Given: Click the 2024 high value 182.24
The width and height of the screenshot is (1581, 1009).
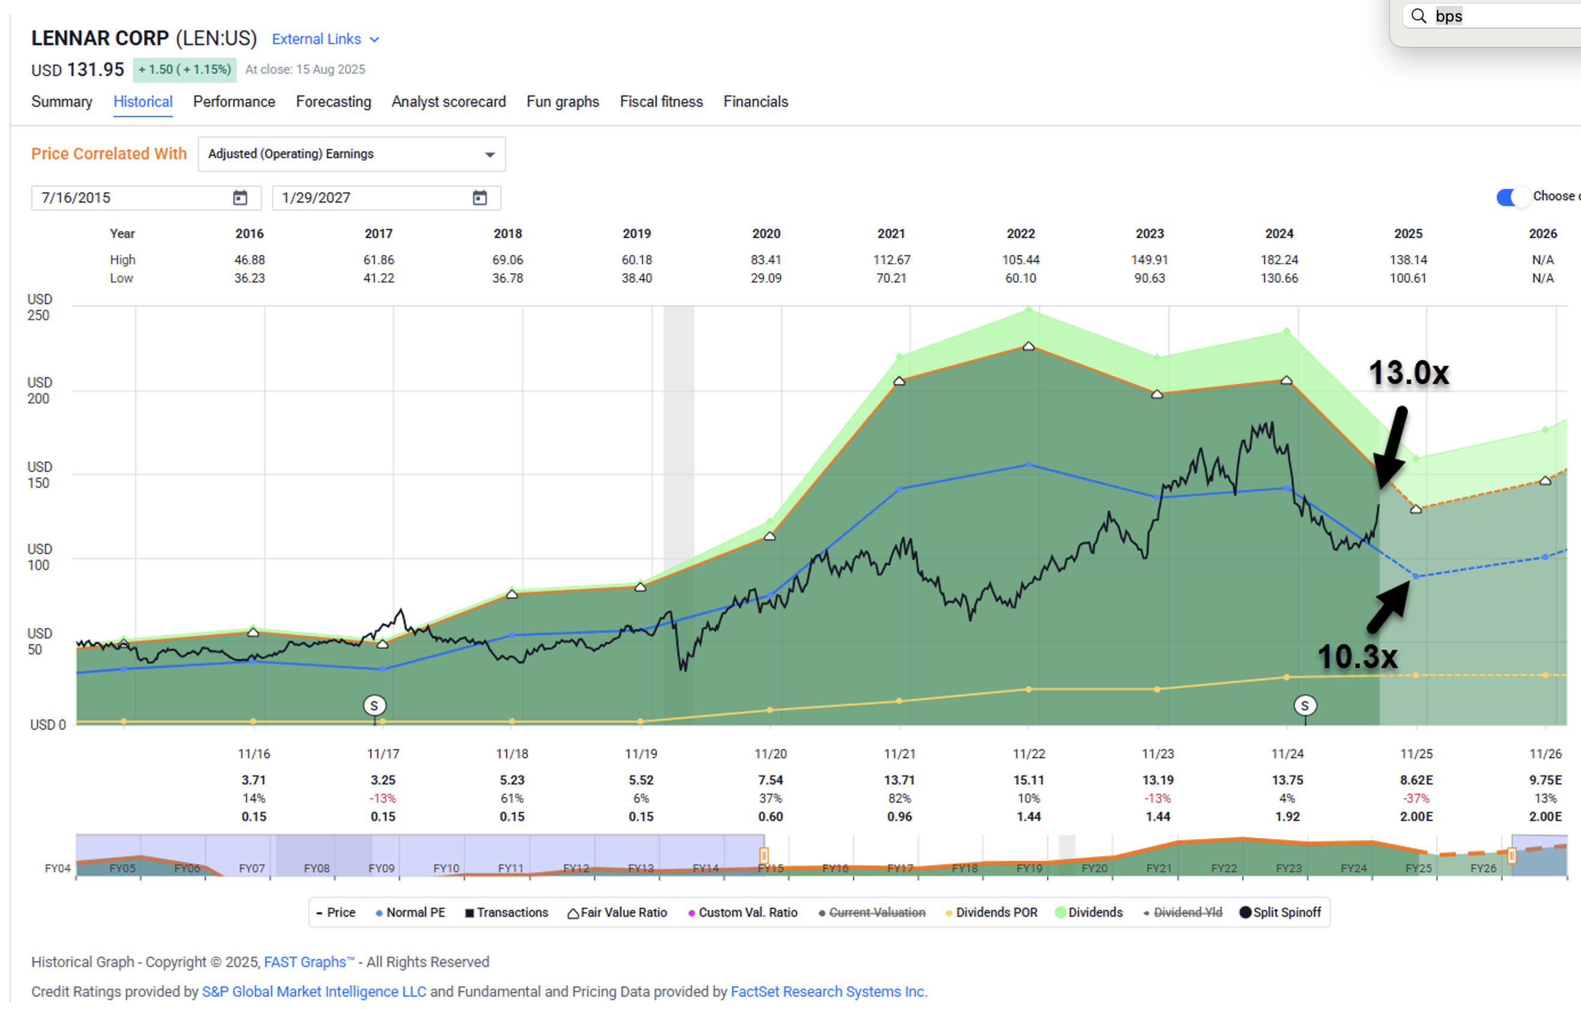Looking at the screenshot, I should [1279, 260].
